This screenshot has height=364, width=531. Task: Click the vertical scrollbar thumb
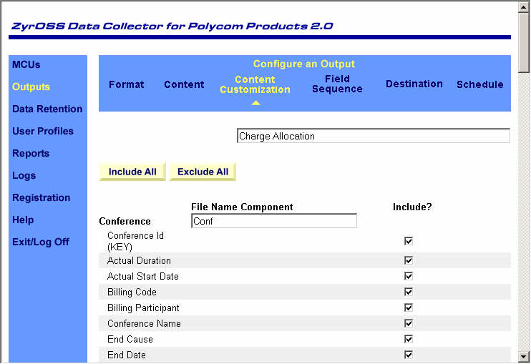(524, 43)
